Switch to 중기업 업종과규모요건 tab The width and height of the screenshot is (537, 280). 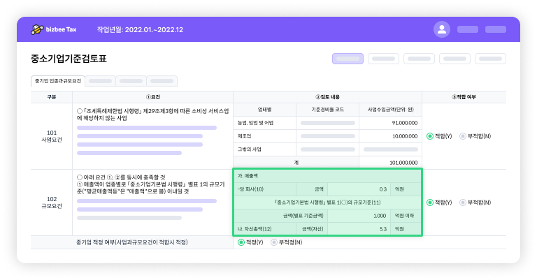tap(58, 81)
